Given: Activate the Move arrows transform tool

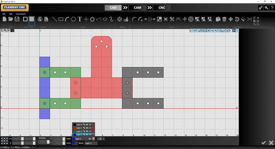Looking at the screenshot, I should coord(231,19).
